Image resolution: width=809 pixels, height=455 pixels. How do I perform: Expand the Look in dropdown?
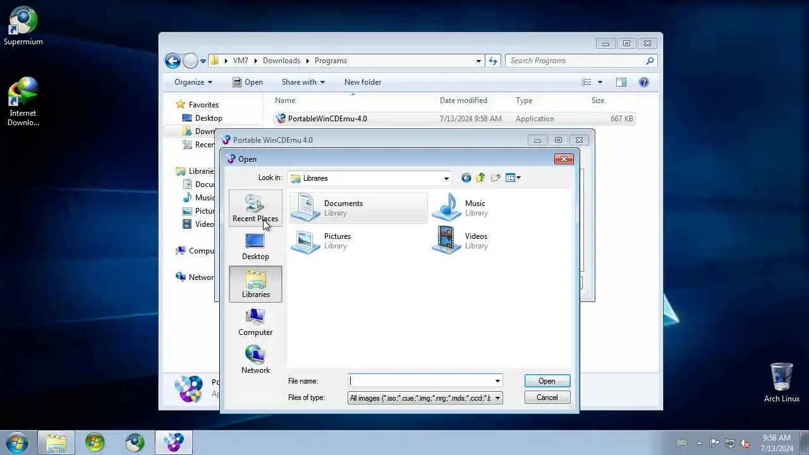click(446, 178)
